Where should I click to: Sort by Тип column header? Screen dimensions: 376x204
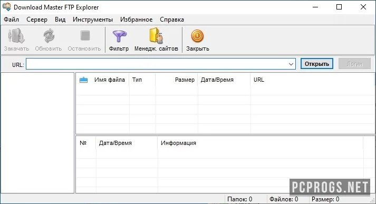click(137, 80)
